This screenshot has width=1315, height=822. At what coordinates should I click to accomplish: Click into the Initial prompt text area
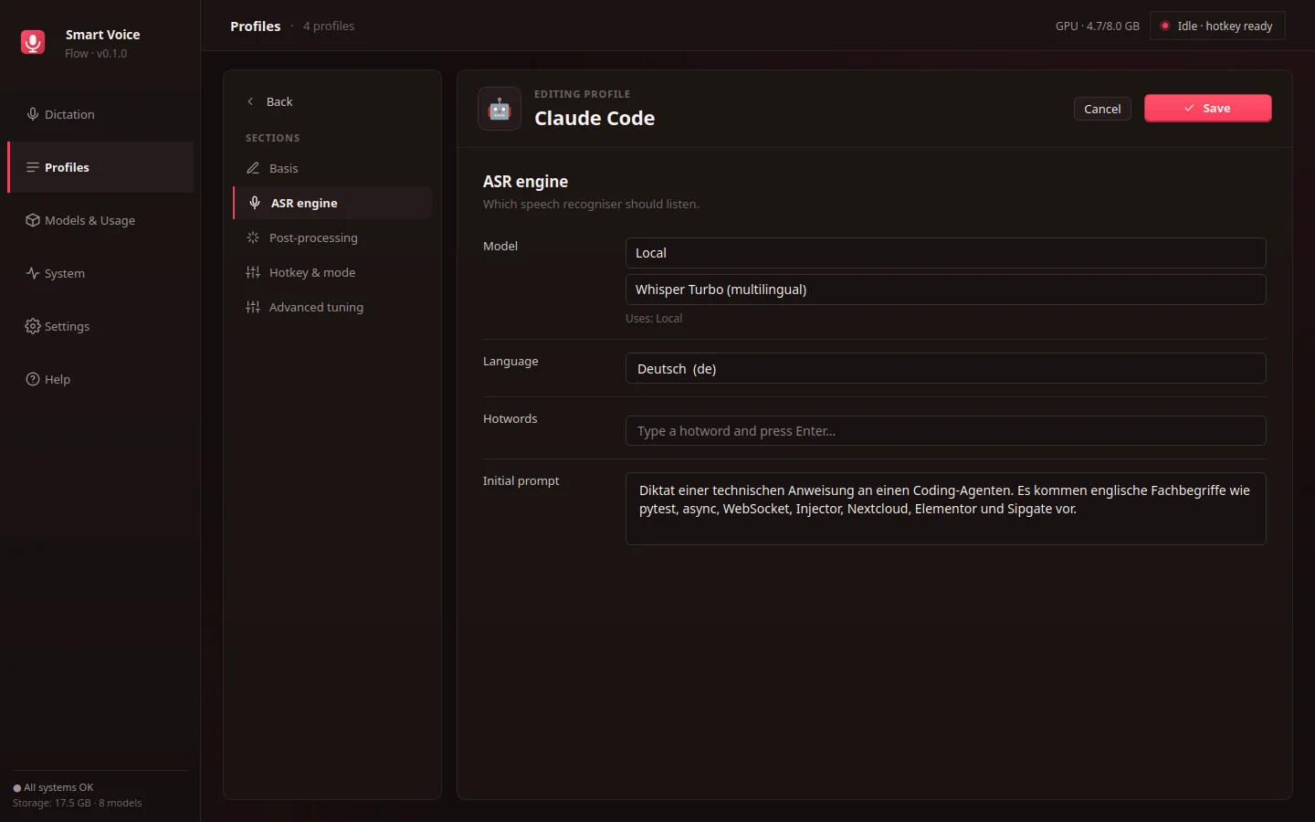pos(945,509)
